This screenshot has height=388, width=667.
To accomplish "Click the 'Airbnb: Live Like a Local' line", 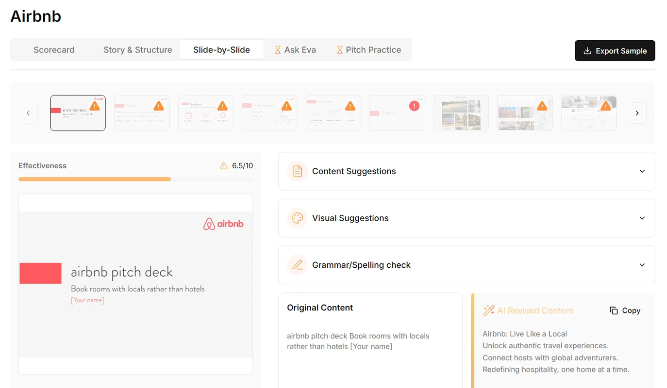I will pyautogui.click(x=525, y=334).
